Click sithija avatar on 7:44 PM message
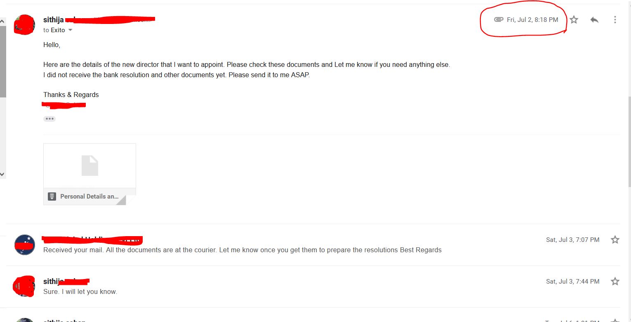Screen dimensions: 631x322 pos(24,286)
